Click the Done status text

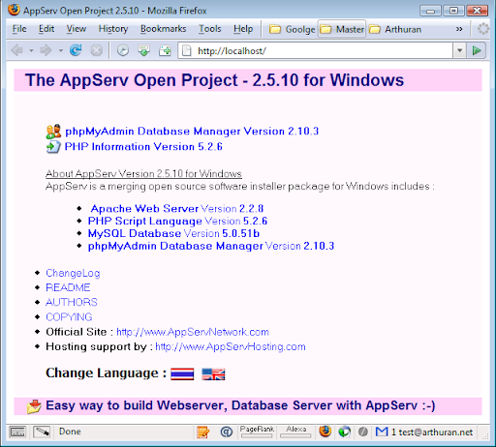pyautogui.click(x=70, y=432)
